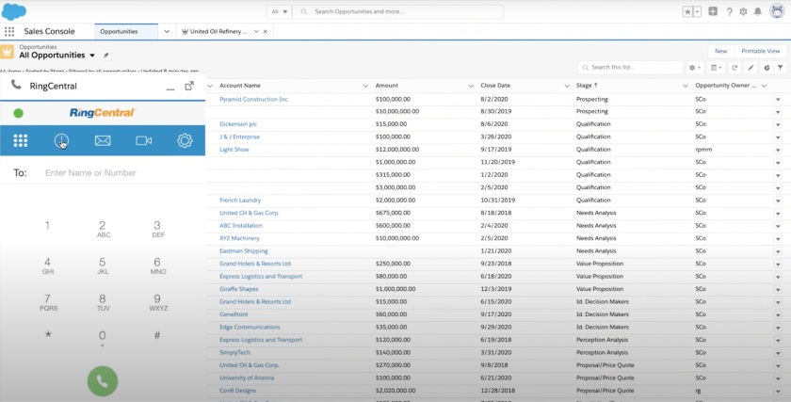Refresh the opportunities list
This screenshot has height=402, width=791.
[734, 68]
